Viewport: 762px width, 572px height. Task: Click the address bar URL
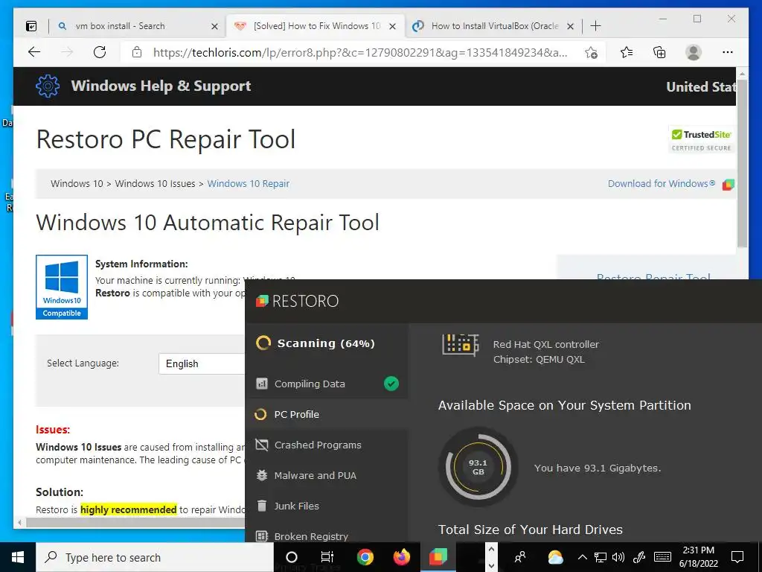tap(360, 53)
